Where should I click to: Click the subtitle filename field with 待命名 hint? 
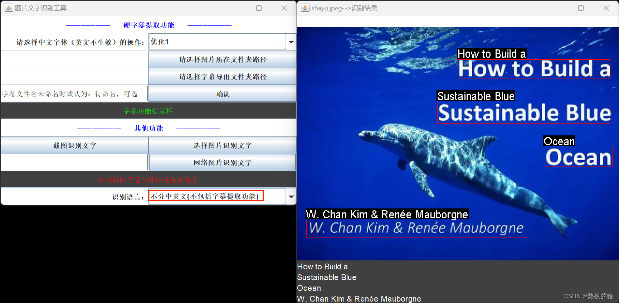coord(74,94)
